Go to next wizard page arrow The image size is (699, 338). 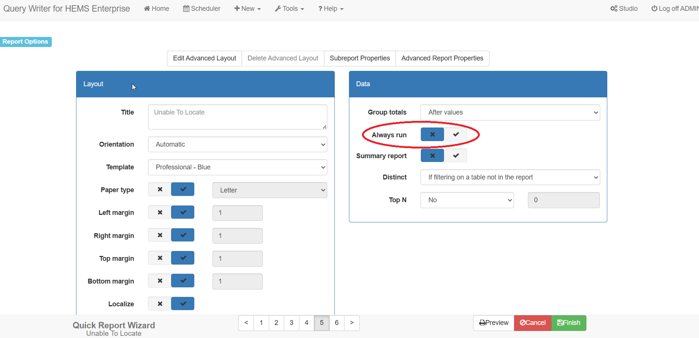coord(352,323)
